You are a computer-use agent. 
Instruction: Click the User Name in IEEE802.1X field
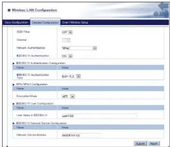(x=99, y=116)
